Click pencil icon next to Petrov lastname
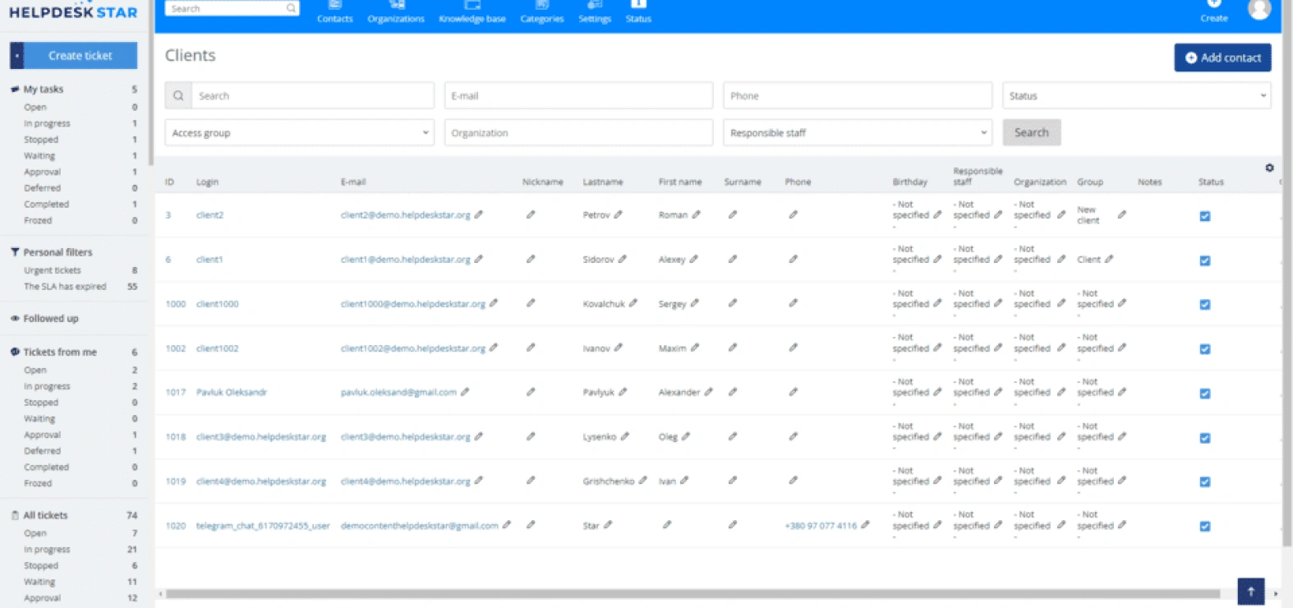This screenshot has width=1293, height=608. [618, 214]
